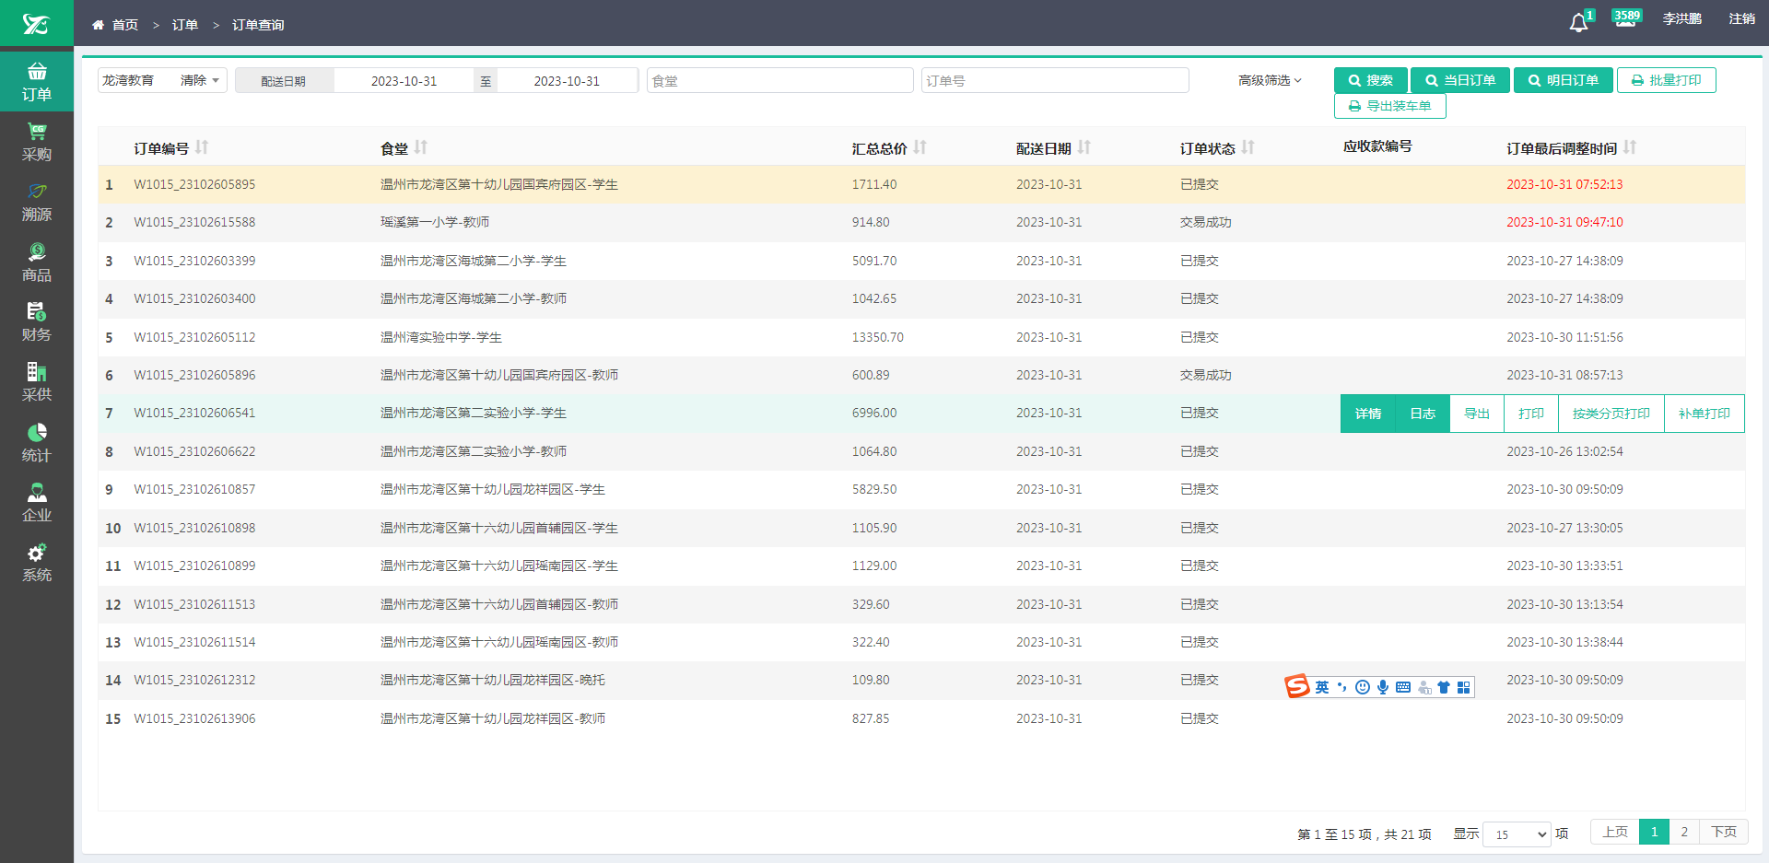Click 温州湾实验中学-学生 canteen cell

pos(441,337)
